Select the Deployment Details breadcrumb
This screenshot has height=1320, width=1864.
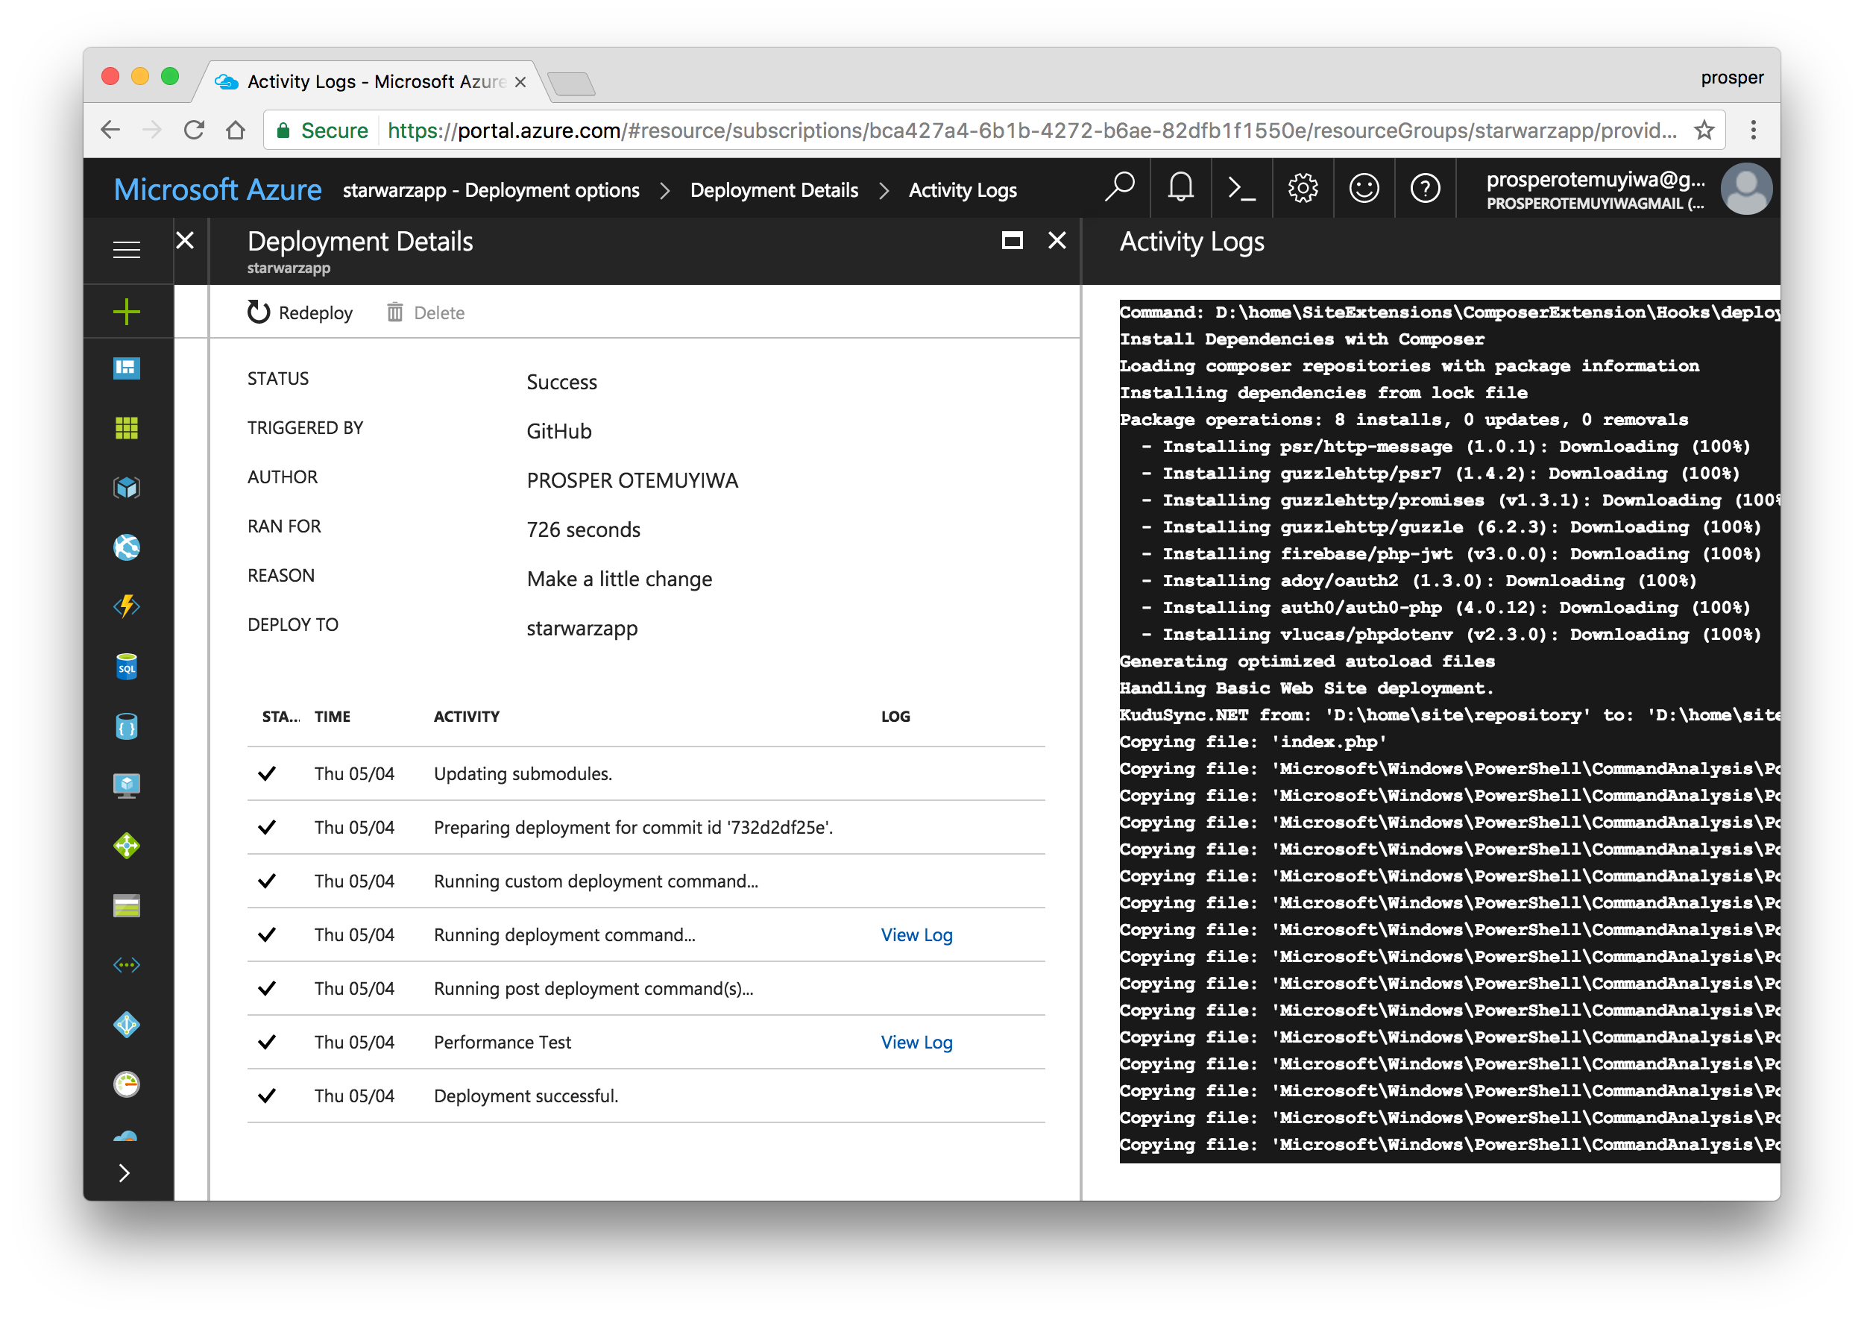[x=773, y=190]
